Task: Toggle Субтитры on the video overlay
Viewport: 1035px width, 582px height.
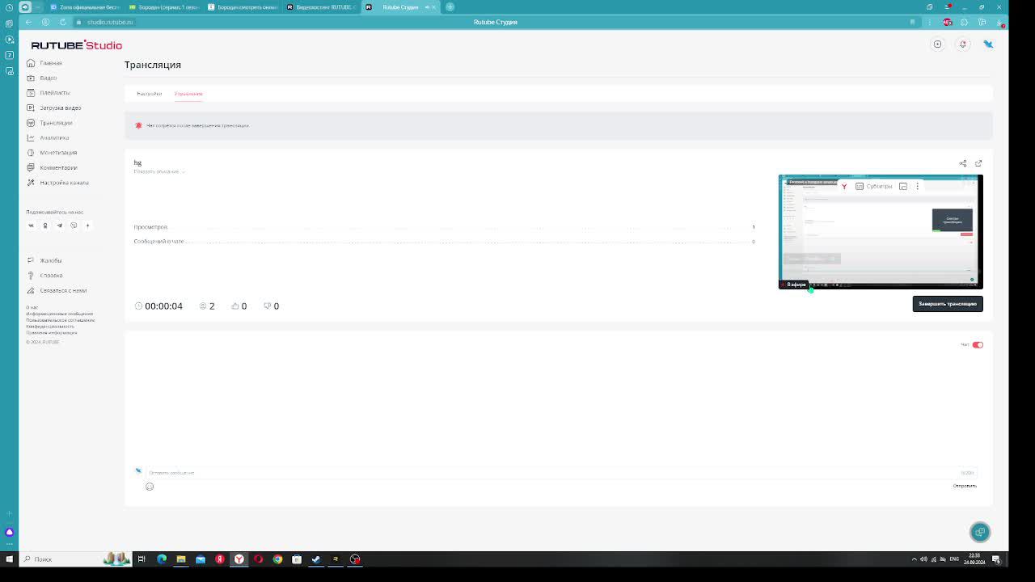Action: pyautogui.click(x=873, y=186)
